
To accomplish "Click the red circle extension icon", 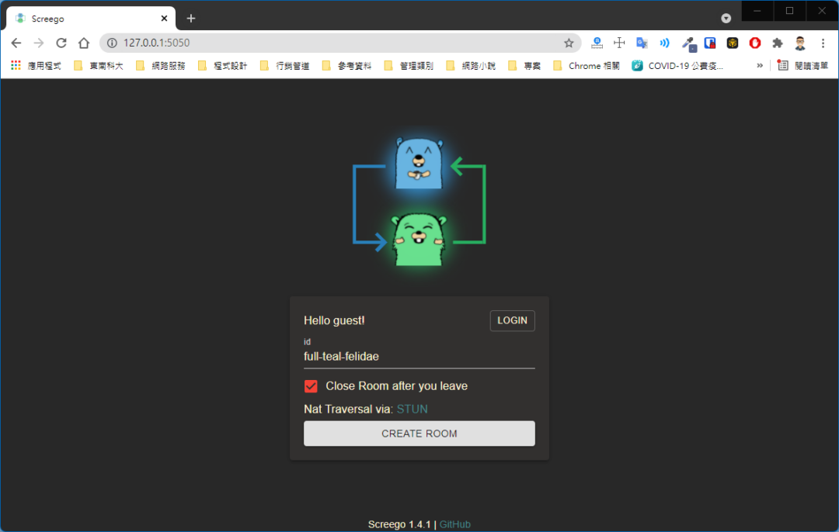I will point(755,43).
